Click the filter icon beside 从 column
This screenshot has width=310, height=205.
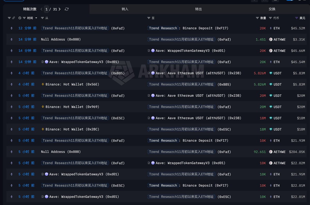[43, 18]
